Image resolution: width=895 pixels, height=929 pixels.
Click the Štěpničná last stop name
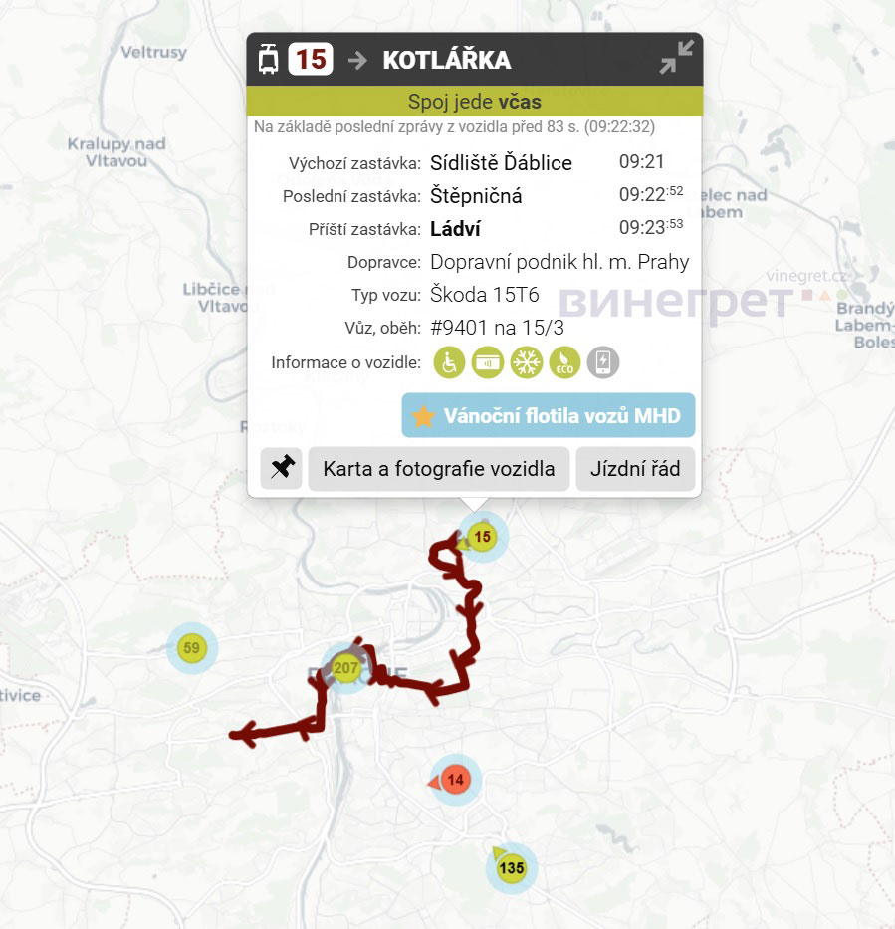(x=476, y=196)
